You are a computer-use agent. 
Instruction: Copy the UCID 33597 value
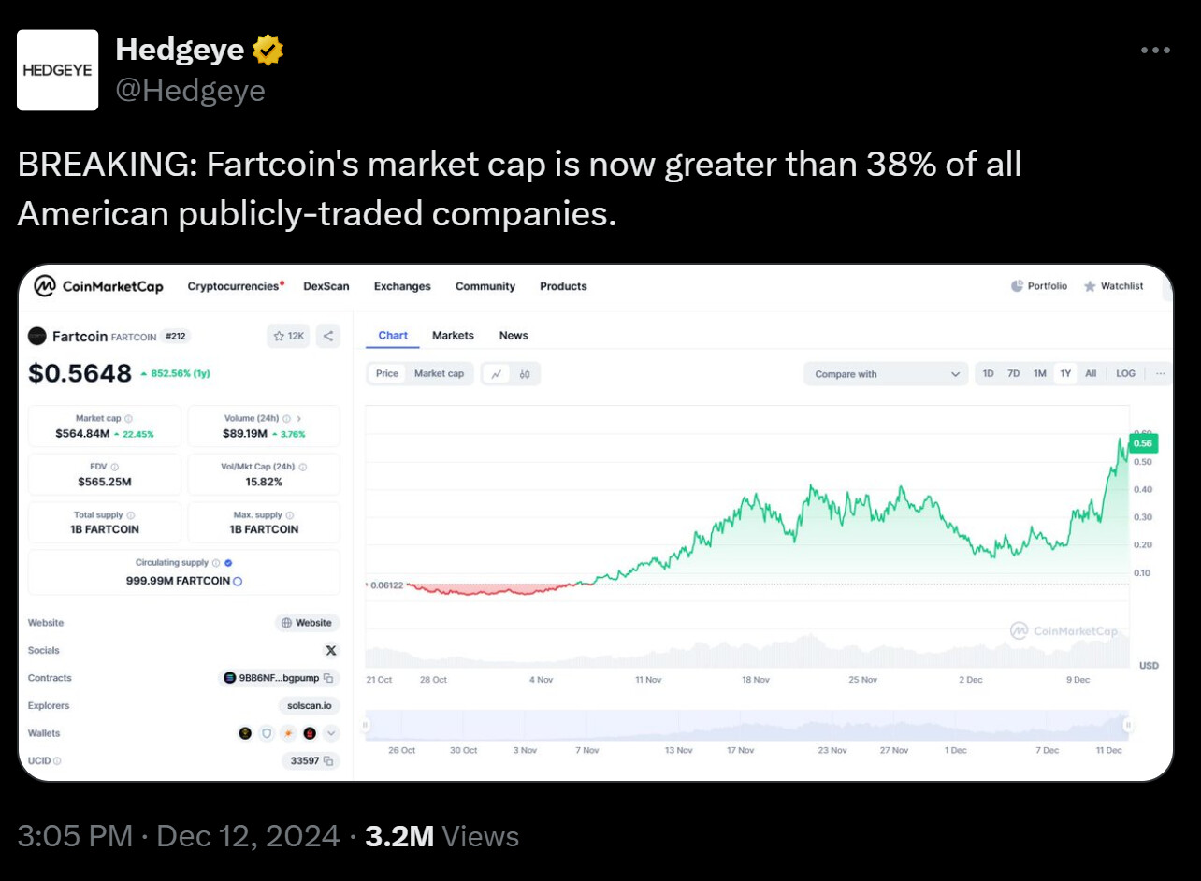point(311,761)
